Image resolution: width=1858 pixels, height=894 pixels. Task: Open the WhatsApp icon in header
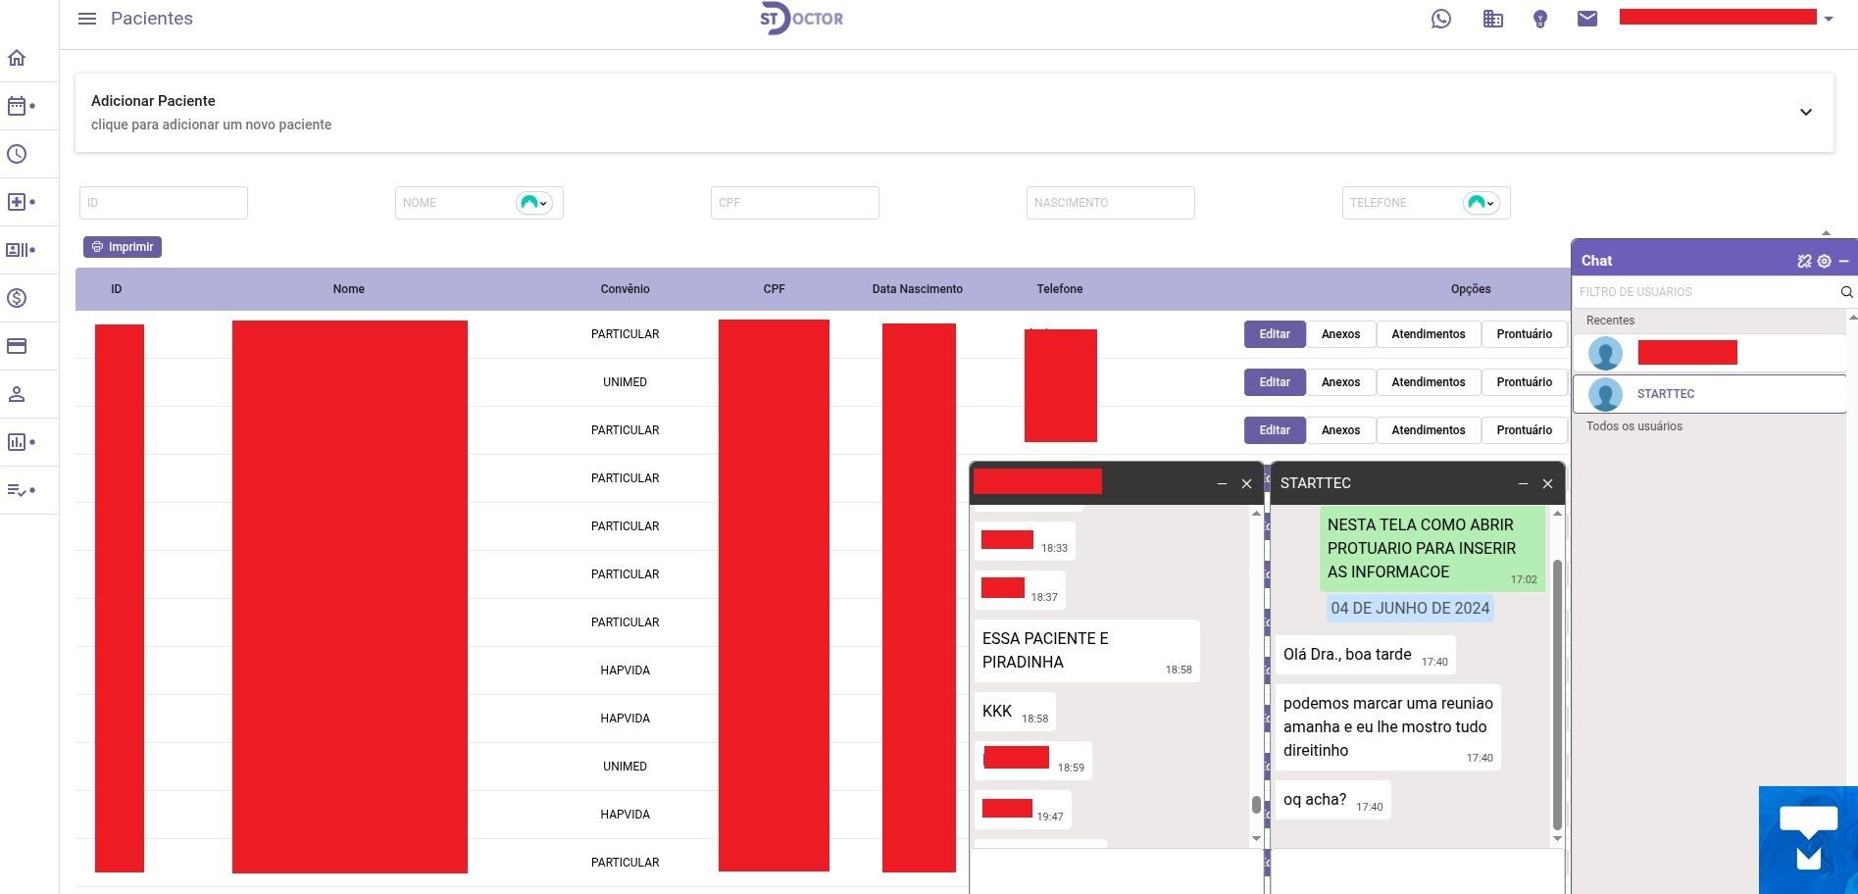1440,19
